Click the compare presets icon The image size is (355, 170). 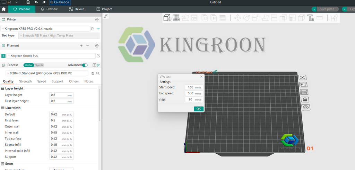coord(98,65)
